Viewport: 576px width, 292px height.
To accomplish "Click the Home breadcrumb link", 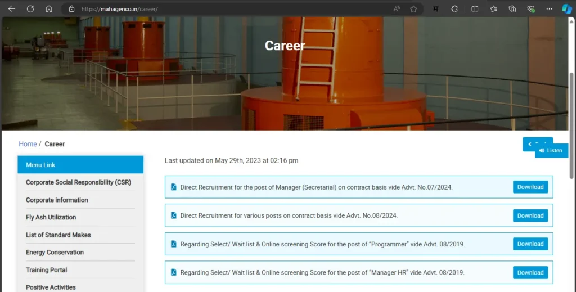I will (28, 144).
